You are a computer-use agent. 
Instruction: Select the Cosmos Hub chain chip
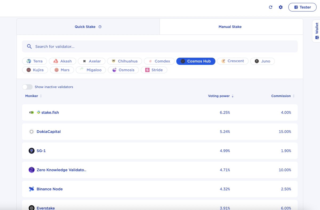196,61
